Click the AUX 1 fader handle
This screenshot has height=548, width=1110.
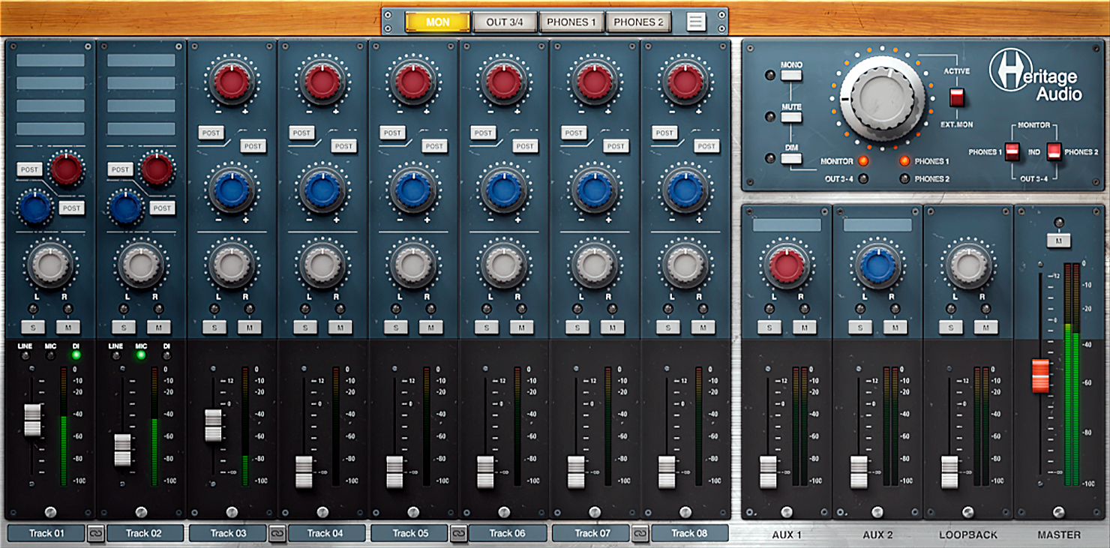(768, 472)
